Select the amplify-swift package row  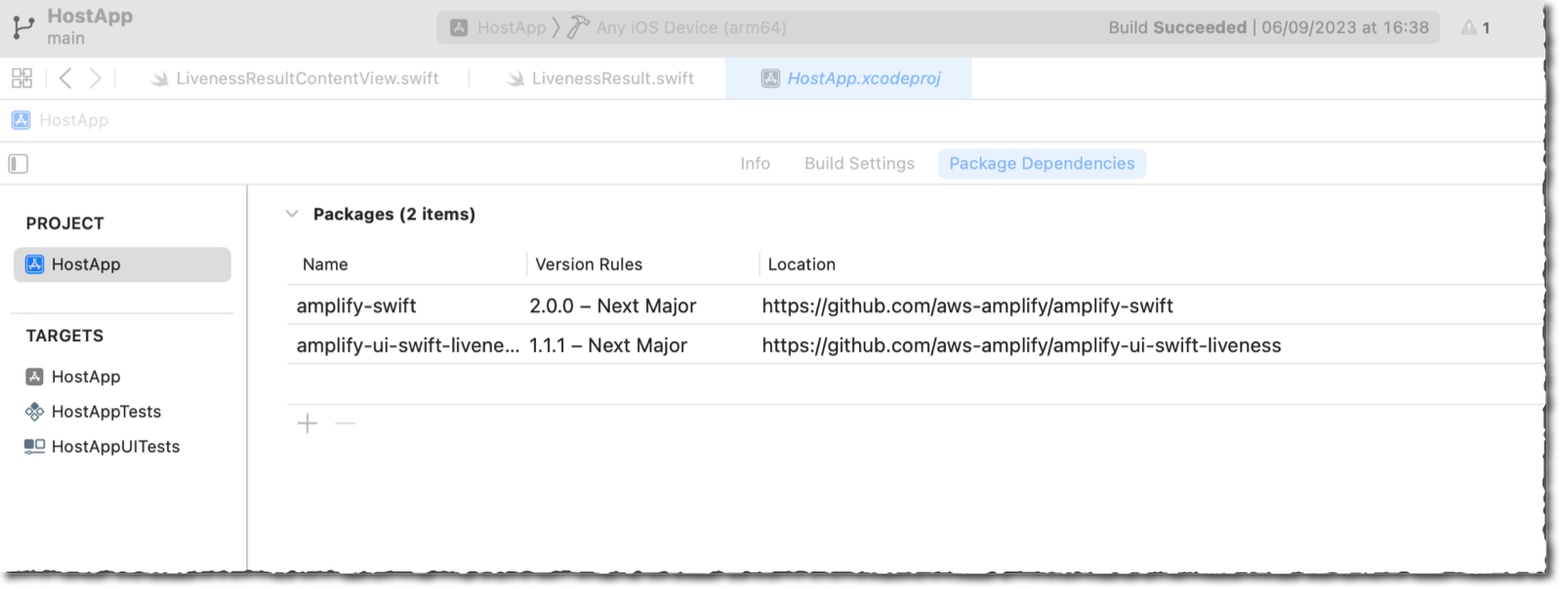[915, 305]
